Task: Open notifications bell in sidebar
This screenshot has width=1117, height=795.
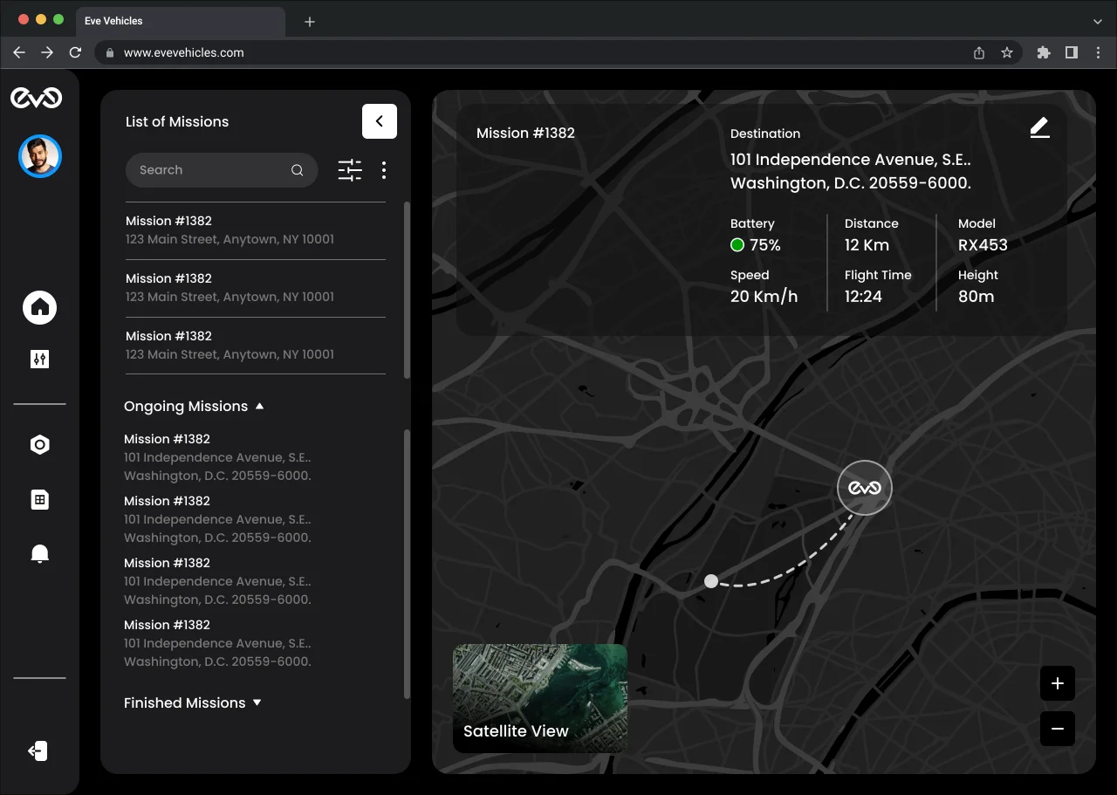Action: tap(39, 554)
